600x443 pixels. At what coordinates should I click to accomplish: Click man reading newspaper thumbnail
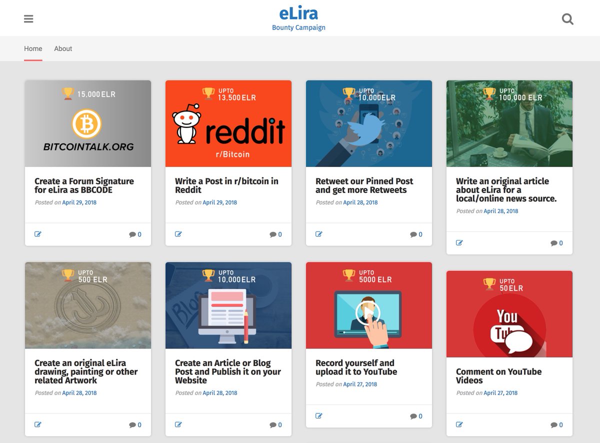coord(509,123)
